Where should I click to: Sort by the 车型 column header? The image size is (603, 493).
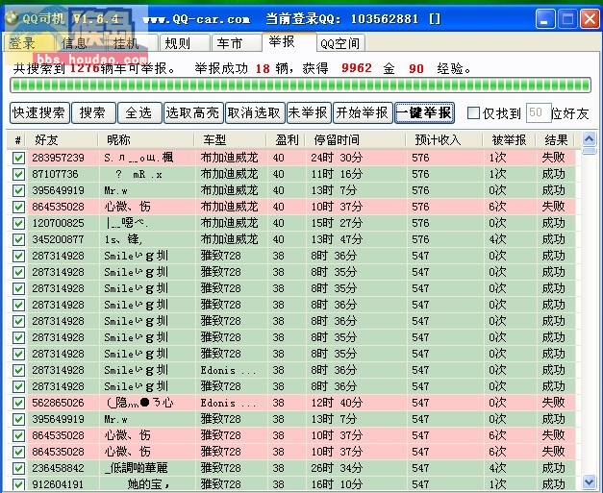(x=231, y=140)
